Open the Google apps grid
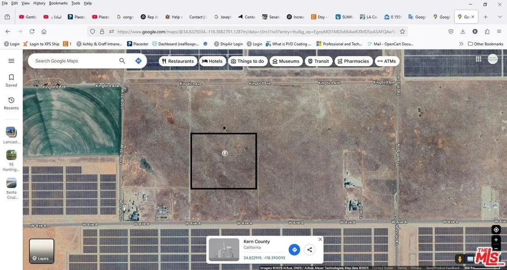The image size is (507, 270). pos(478,59)
